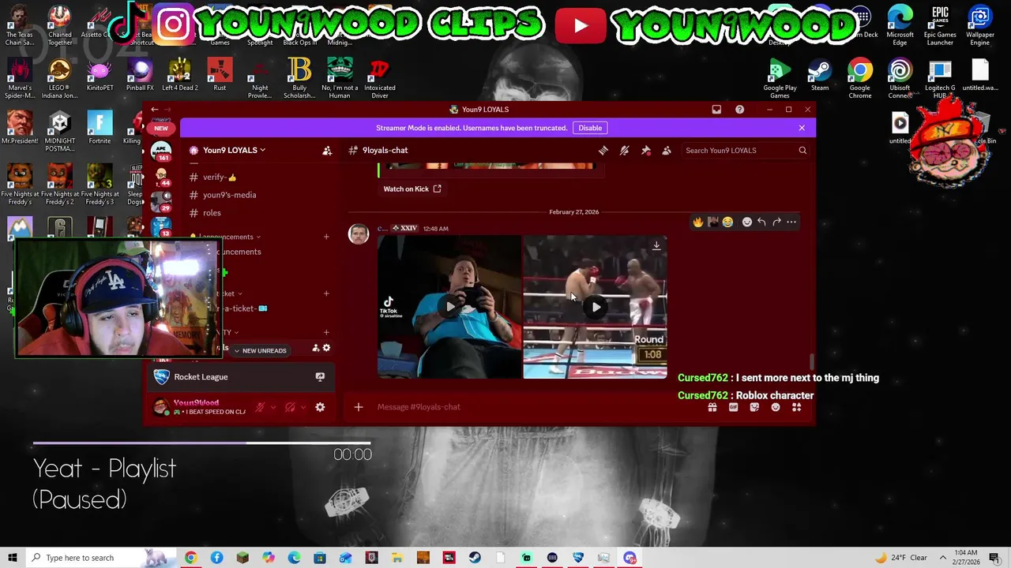The image size is (1011, 568).
Task: Collapse the announcements channel category
Action: click(229, 237)
